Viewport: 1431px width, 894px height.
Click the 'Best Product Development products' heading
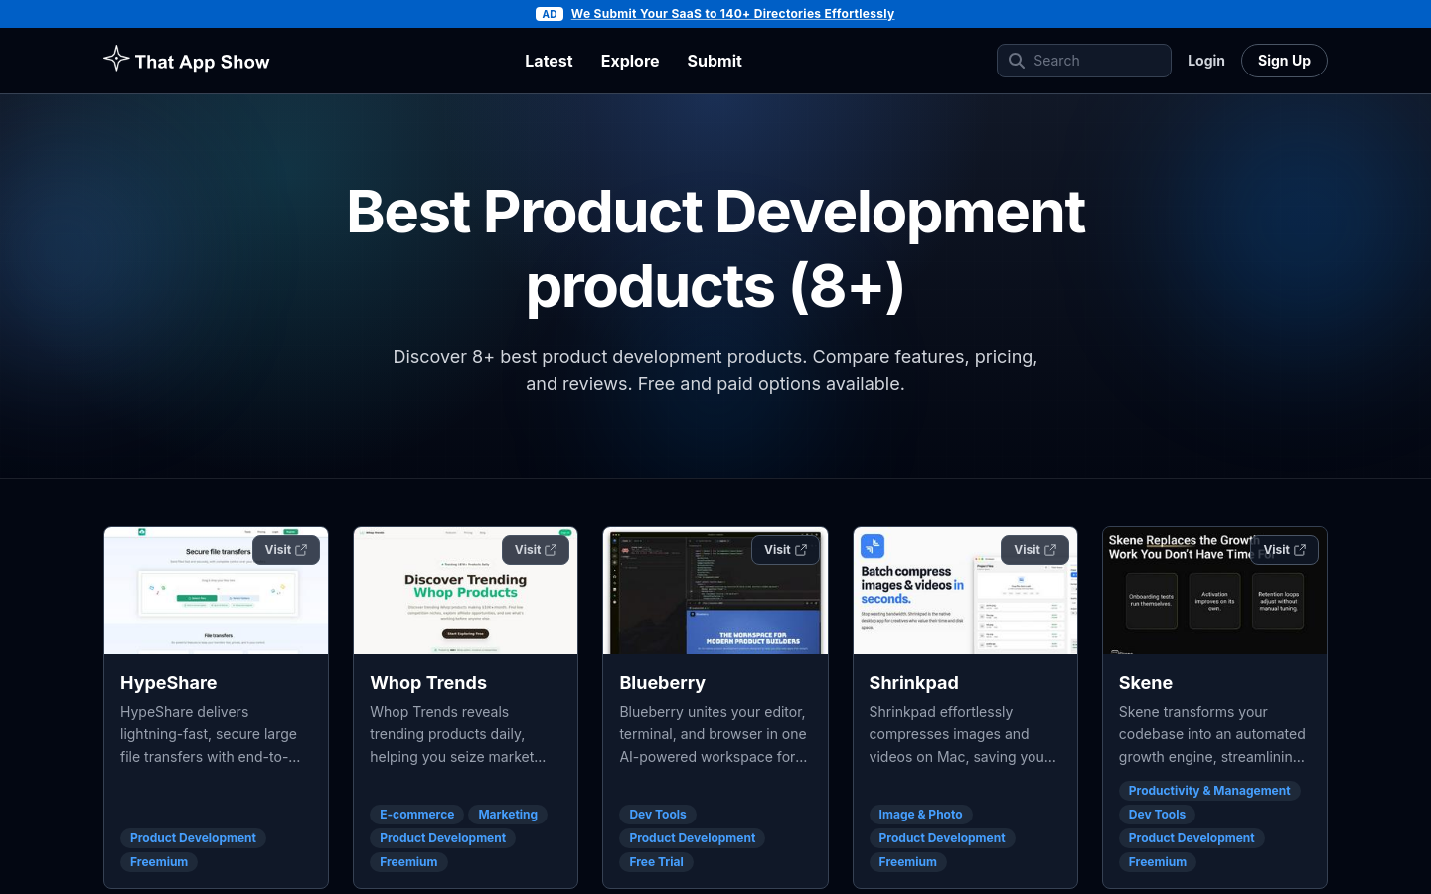(715, 248)
